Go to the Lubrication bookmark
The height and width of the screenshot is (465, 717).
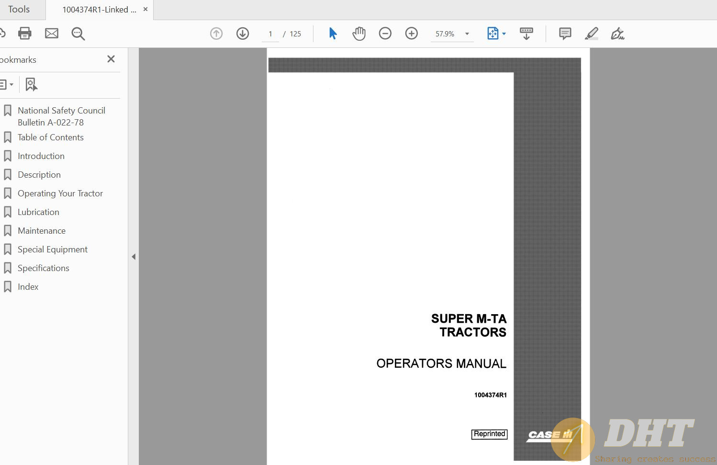coord(38,212)
